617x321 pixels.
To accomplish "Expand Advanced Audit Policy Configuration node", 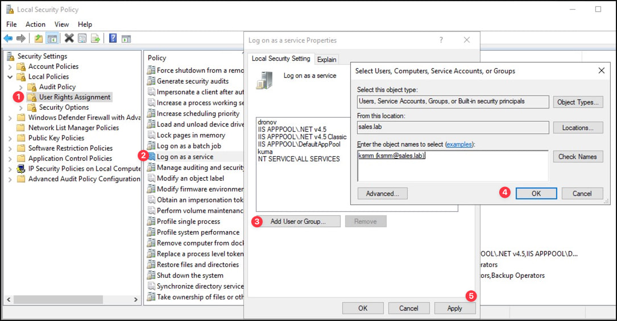I will coord(10,179).
